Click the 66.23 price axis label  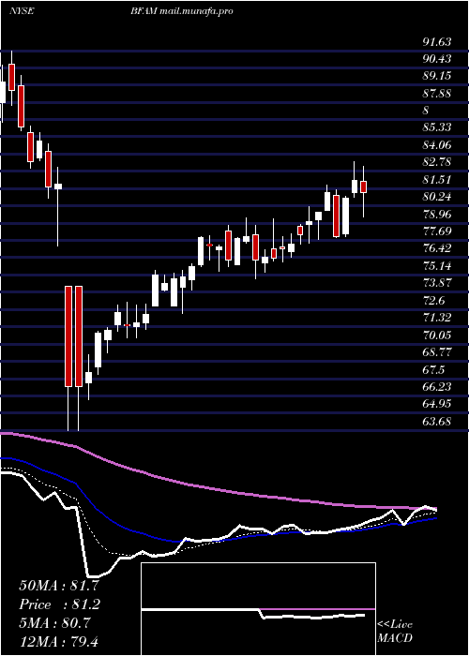pos(437,386)
